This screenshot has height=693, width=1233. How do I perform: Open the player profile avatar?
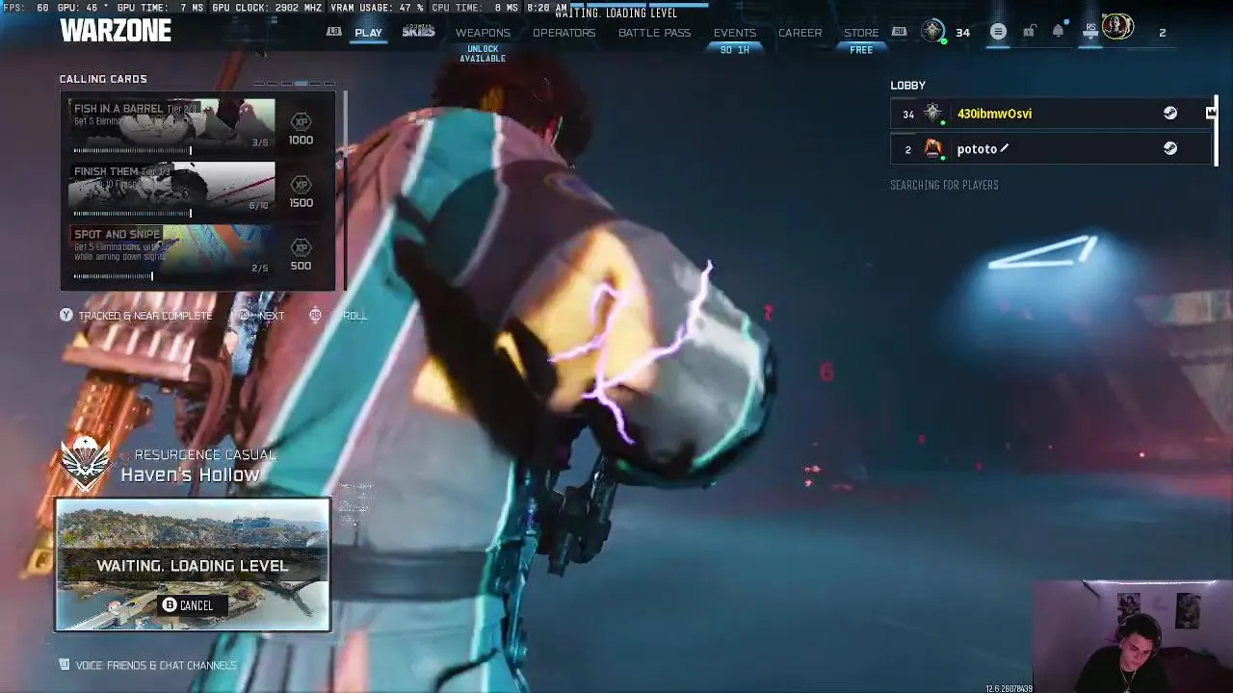[x=1117, y=27]
